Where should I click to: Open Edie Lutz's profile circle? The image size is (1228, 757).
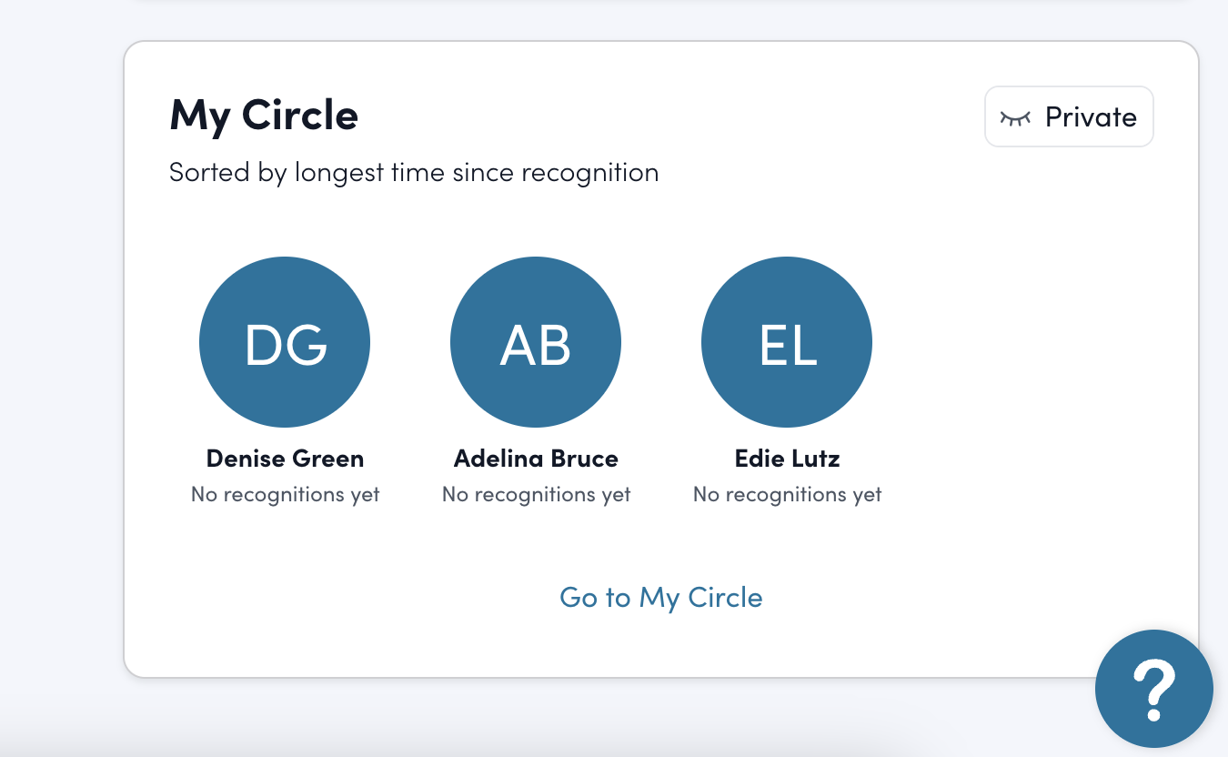pyautogui.click(x=786, y=342)
